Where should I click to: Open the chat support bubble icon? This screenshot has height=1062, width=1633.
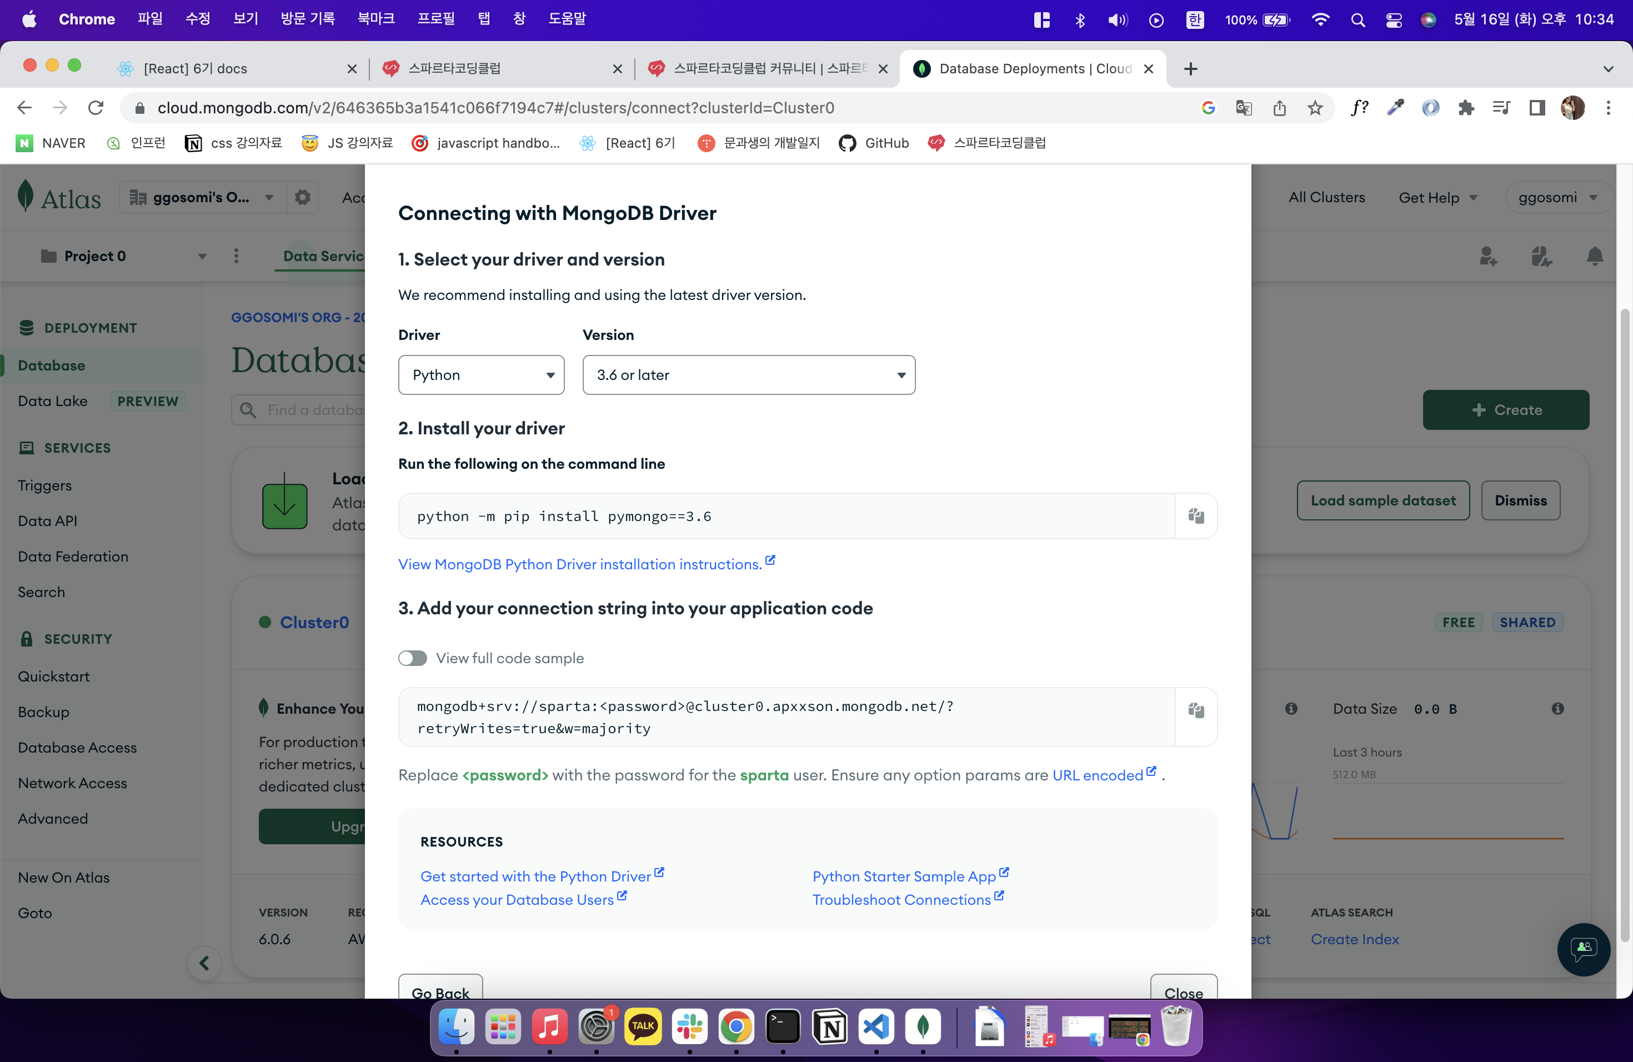1583,949
